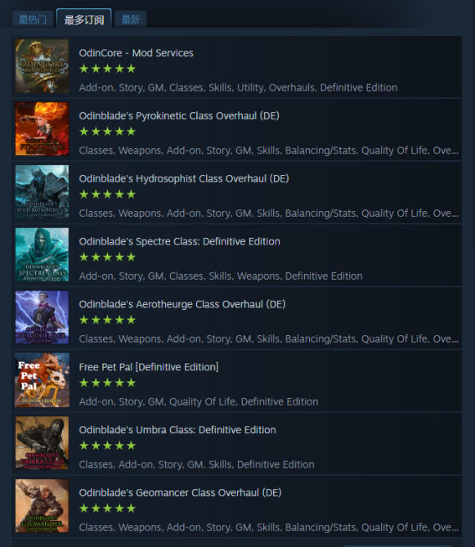475x547 pixels.
Task: Select the Umbra Class cover image
Action: pyautogui.click(x=43, y=442)
